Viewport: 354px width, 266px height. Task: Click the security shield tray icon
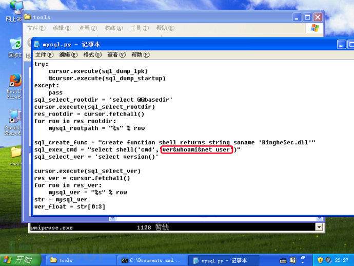pyautogui.click(x=320, y=260)
